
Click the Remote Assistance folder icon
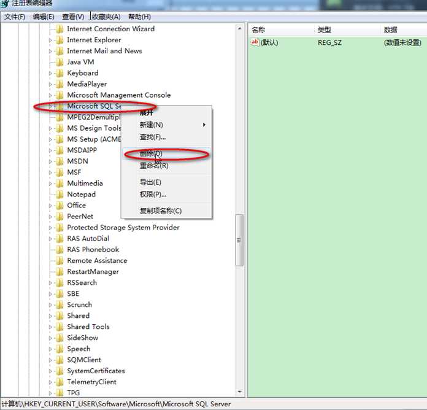coord(60,261)
